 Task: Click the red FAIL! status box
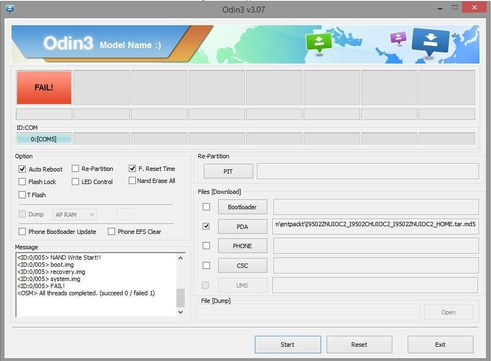44,87
